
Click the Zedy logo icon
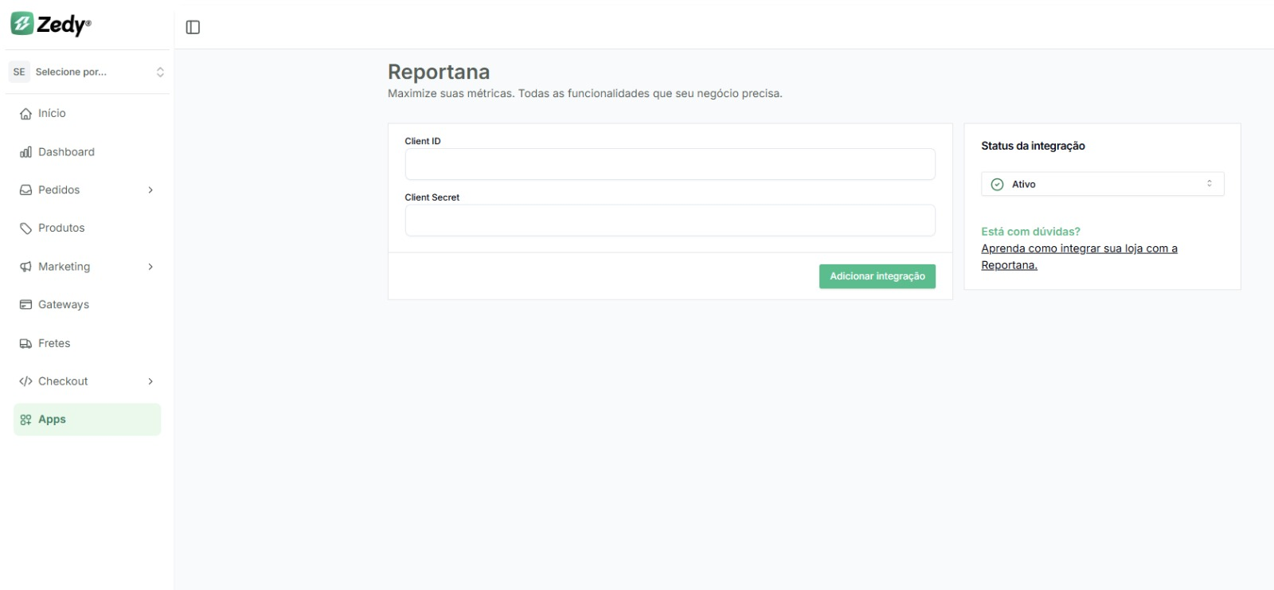pos(22,24)
